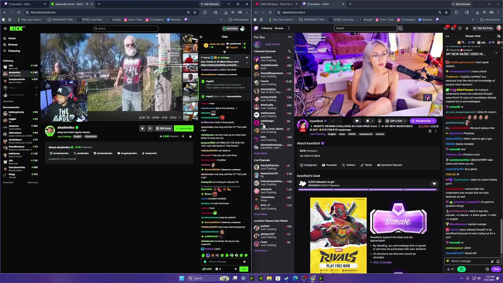
Task: Click the green Kick Chat send button
Action: click(x=244, y=269)
